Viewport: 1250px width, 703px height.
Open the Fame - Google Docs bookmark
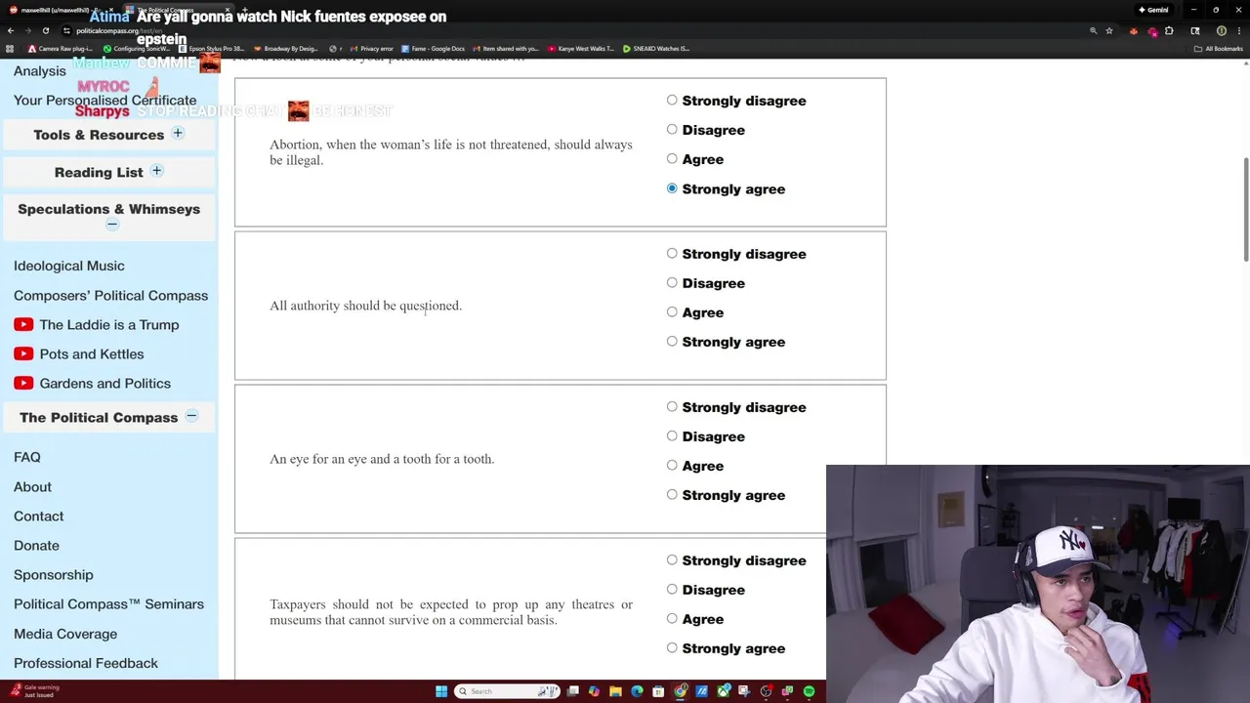pos(432,48)
